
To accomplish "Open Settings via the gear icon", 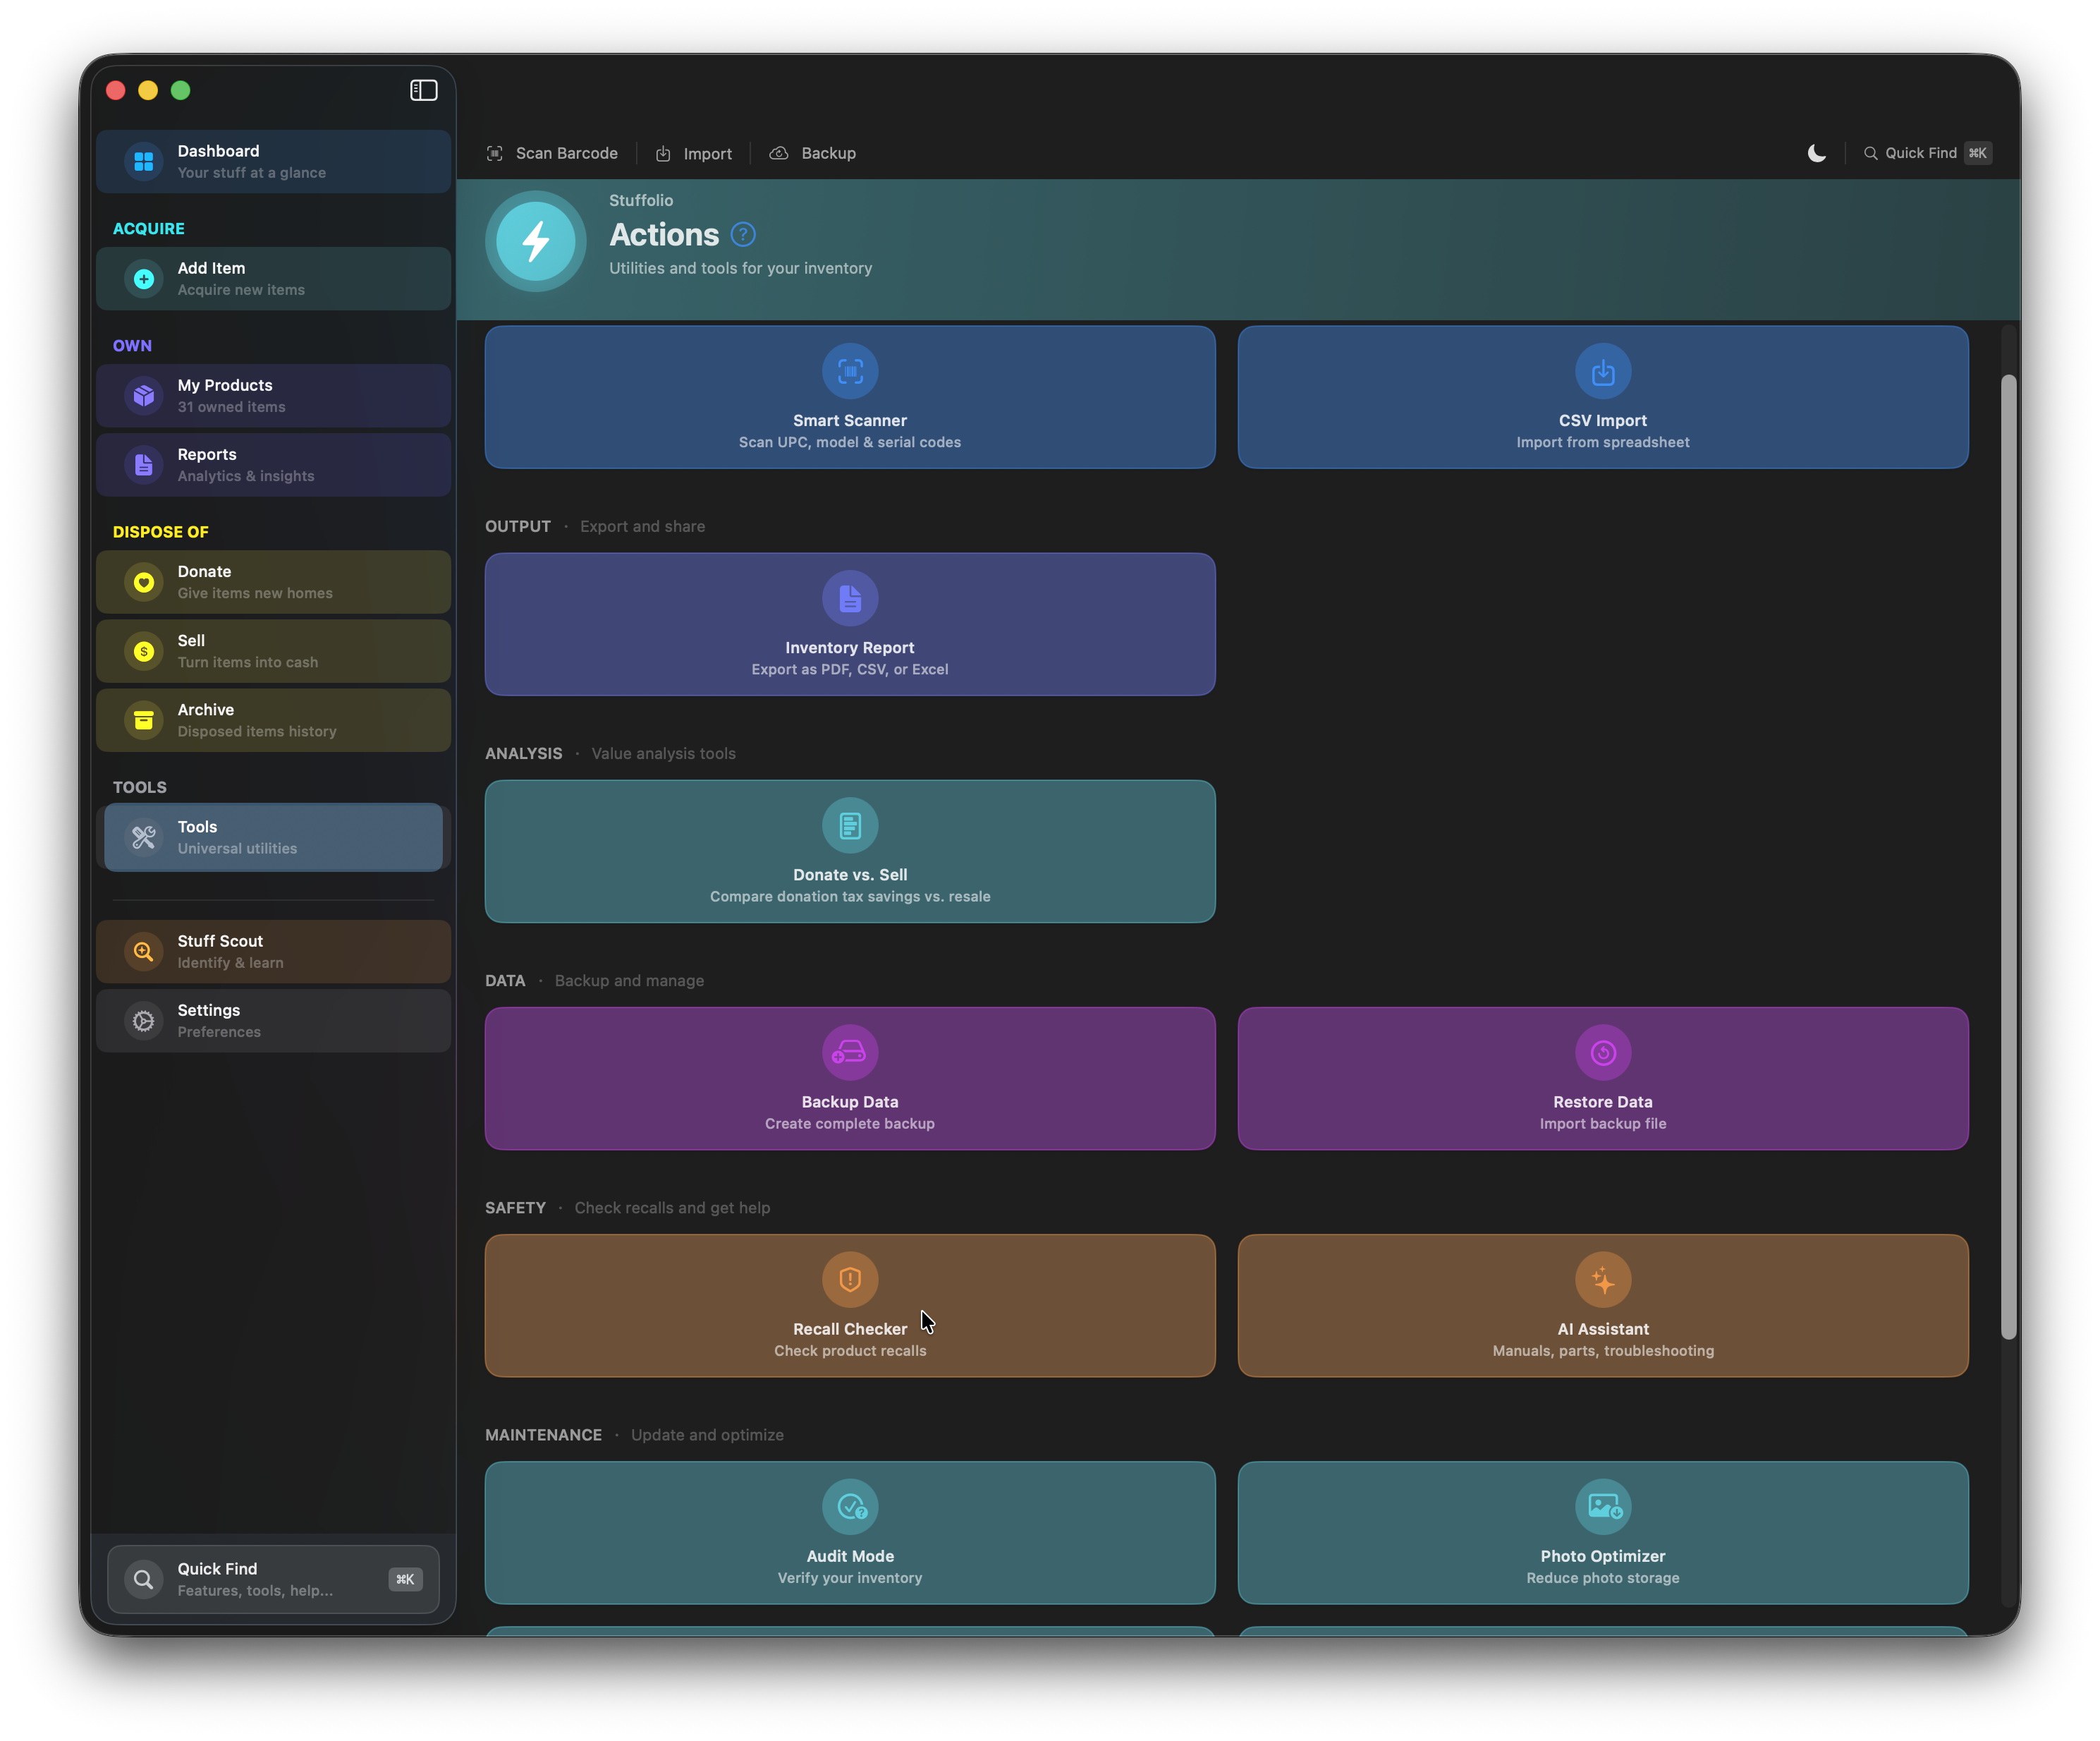I will [143, 1021].
